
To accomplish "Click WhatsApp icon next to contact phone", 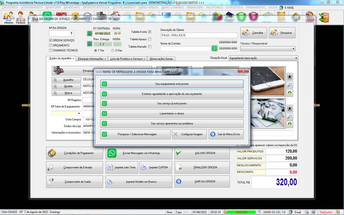I will [x=215, y=49].
